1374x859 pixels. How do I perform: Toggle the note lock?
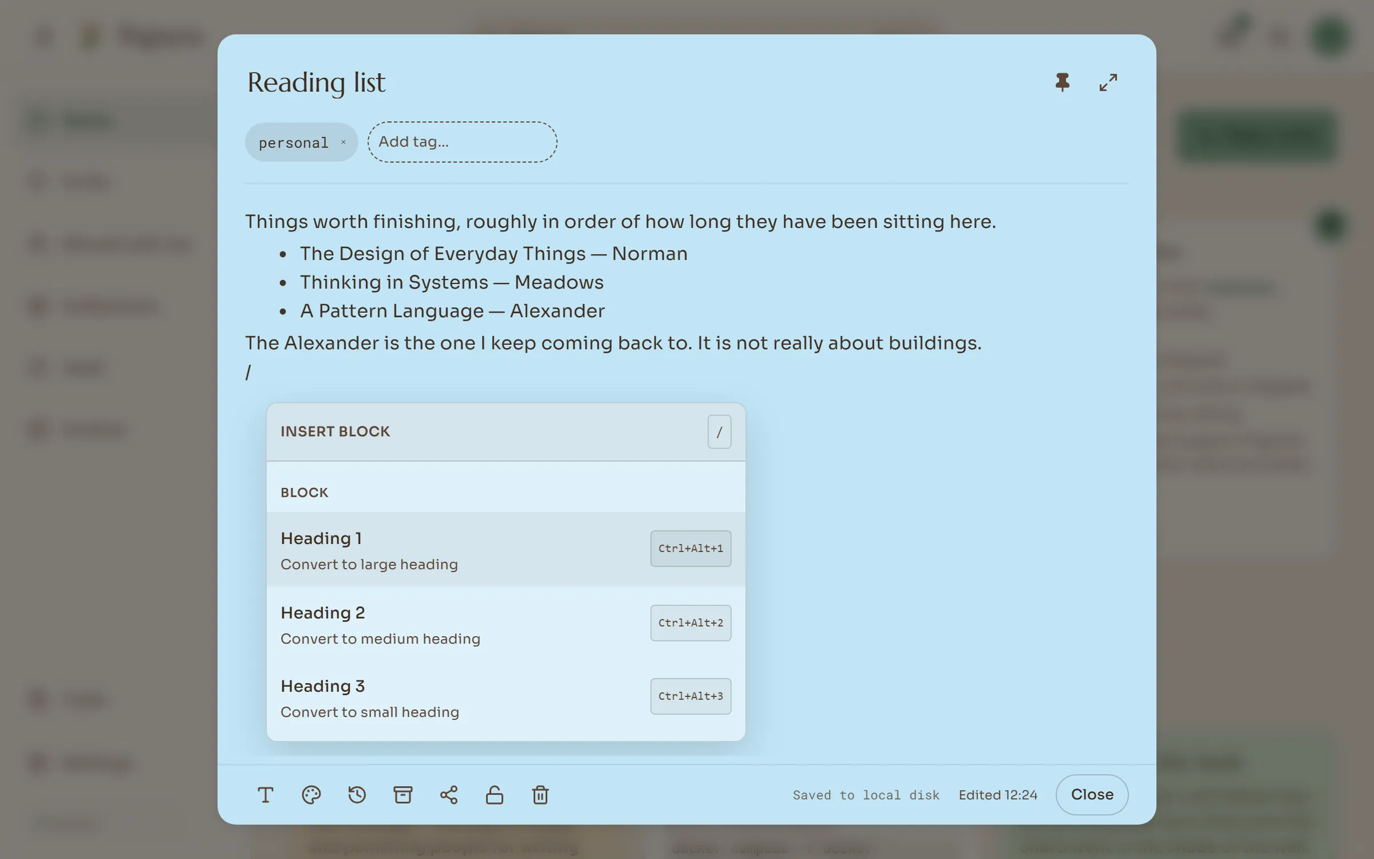tap(495, 795)
